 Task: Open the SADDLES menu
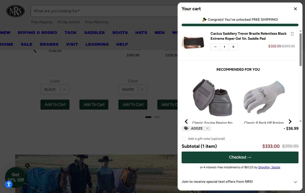point(94,33)
